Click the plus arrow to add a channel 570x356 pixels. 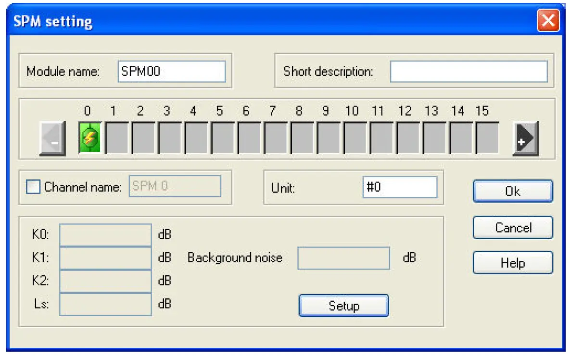click(526, 138)
